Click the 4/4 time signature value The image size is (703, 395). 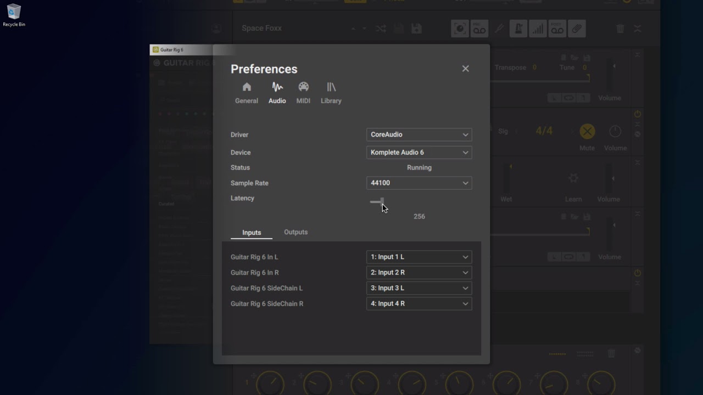tap(544, 131)
